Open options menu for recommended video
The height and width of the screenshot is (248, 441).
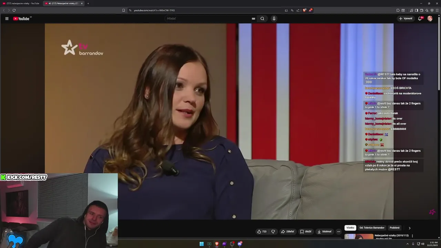(412, 236)
